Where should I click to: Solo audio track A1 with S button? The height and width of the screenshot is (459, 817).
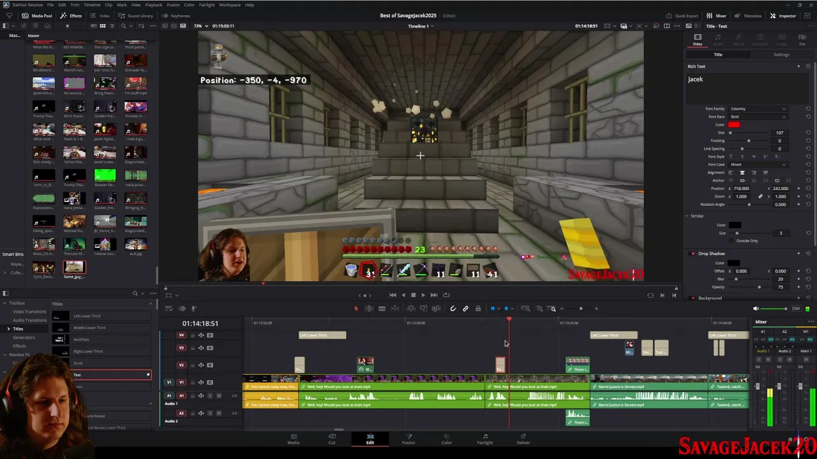pos(210,396)
